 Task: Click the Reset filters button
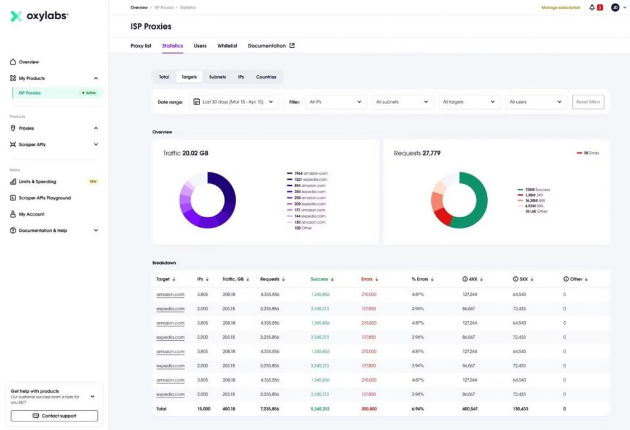(588, 102)
